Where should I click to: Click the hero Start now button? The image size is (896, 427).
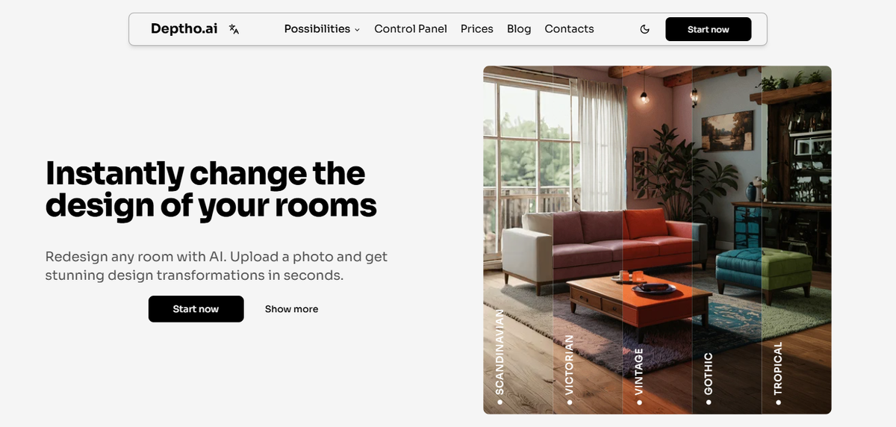196,309
